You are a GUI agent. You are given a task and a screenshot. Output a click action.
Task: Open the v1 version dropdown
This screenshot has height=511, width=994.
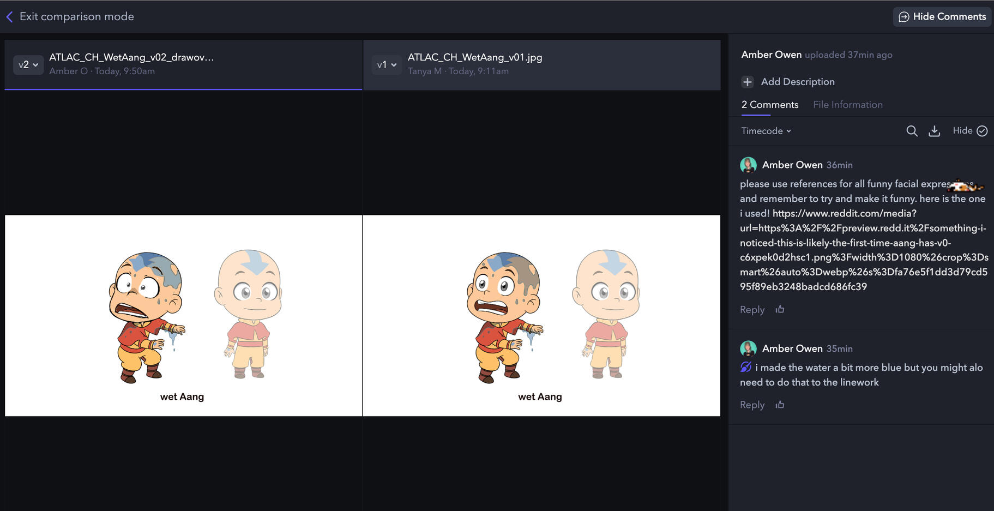tap(387, 65)
